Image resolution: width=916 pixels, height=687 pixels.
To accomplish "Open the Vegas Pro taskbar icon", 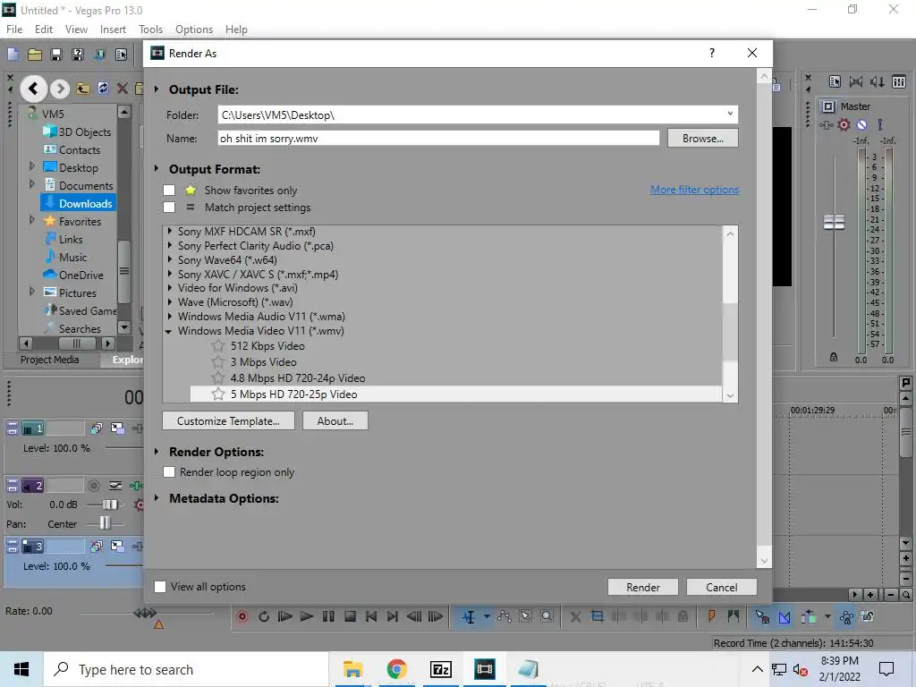I will pyautogui.click(x=484, y=669).
